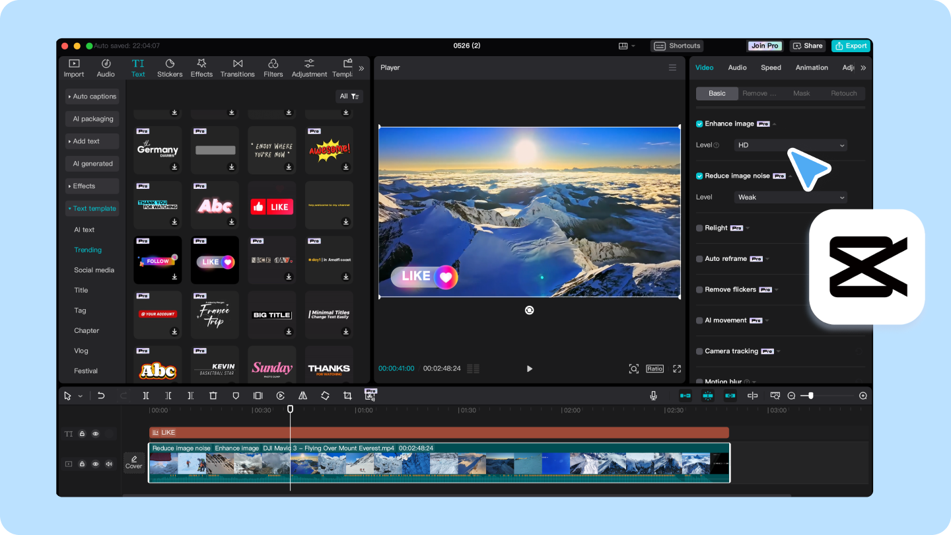Uncheck the Enhance image checkbox
The height and width of the screenshot is (535, 951).
pyautogui.click(x=699, y=124)
